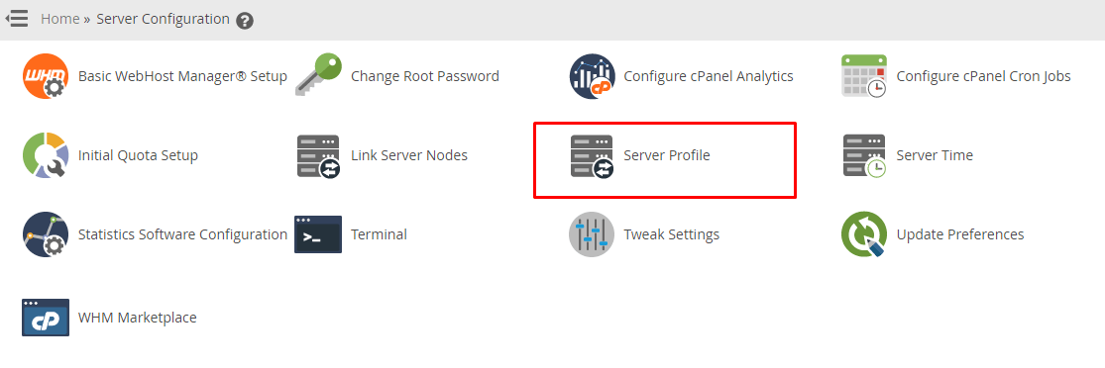1105x368 pixels.
Task: Click the Link Server Nodes server icon
Action: click(318, 156)
